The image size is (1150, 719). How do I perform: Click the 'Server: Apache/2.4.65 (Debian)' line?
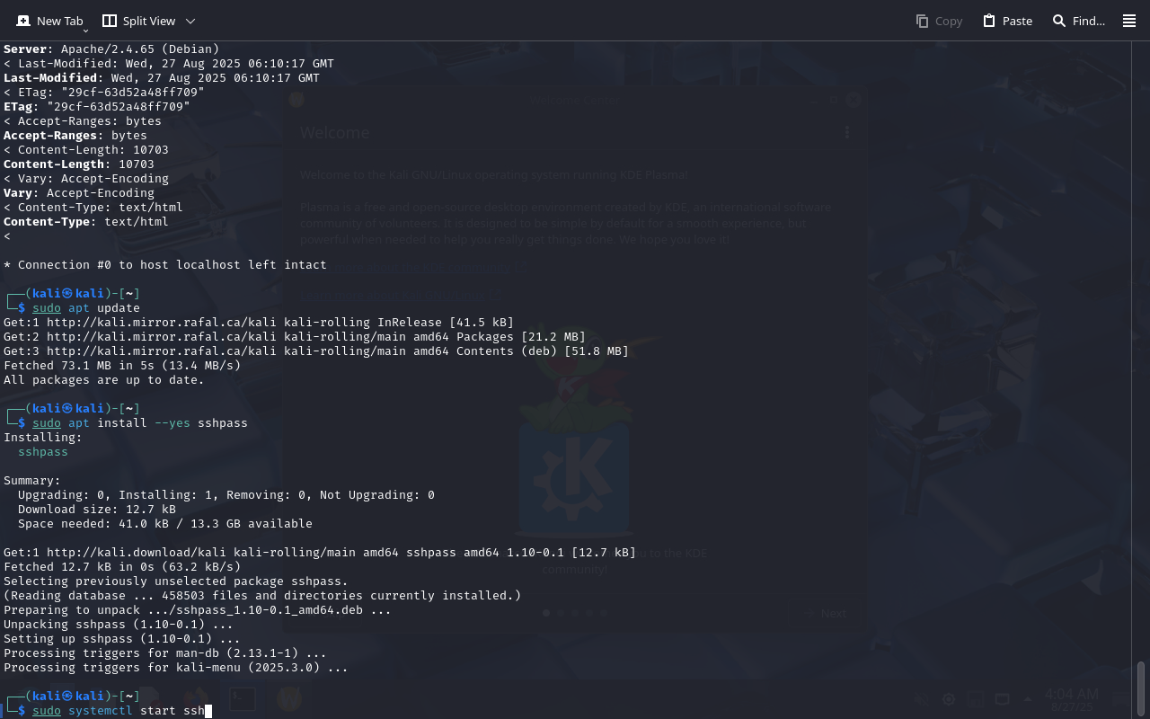point(111,49)
